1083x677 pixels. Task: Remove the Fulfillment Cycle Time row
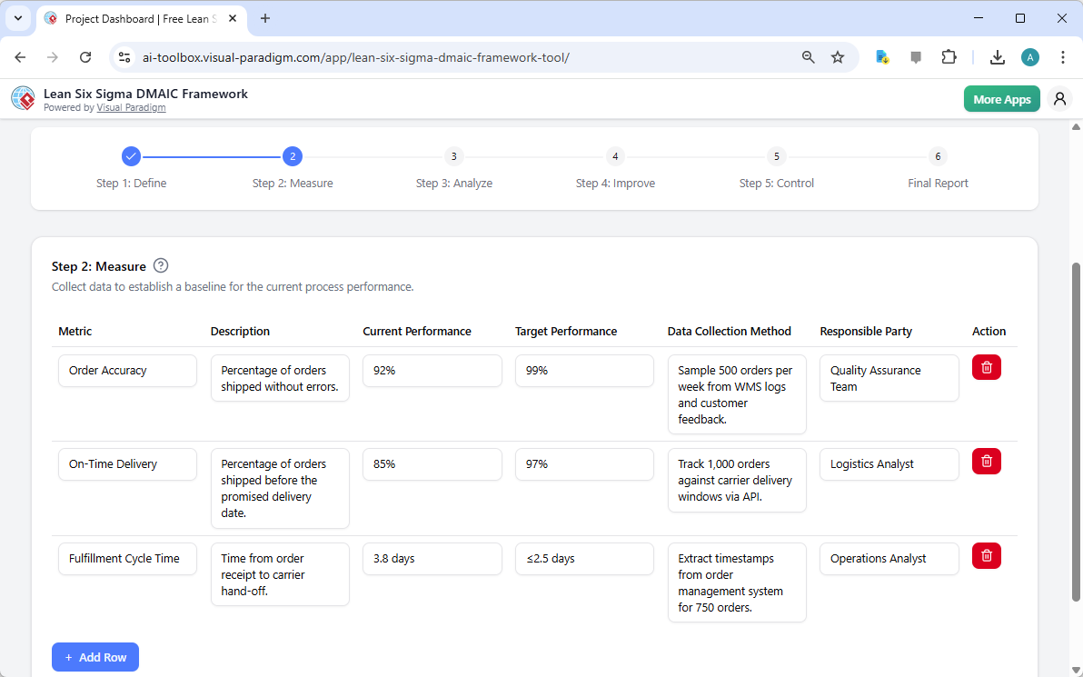(986, 555)
